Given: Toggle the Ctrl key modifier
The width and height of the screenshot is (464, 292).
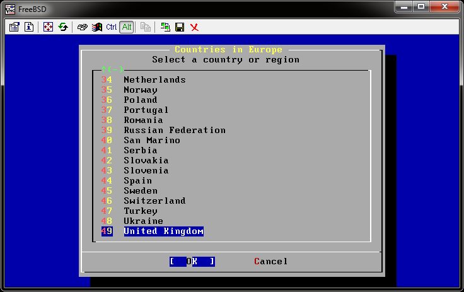Looking at the screenshot, I should tap(111, 27).
